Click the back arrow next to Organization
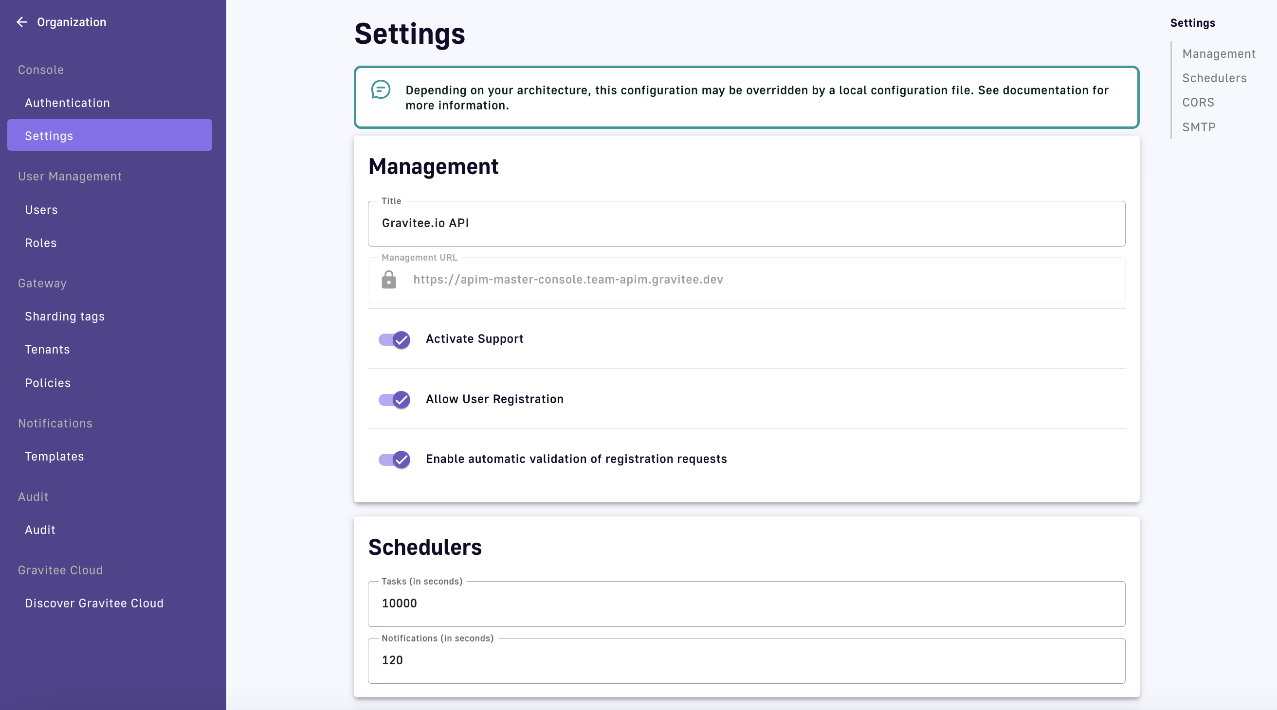1277x710 pixels. pos(21,22)
